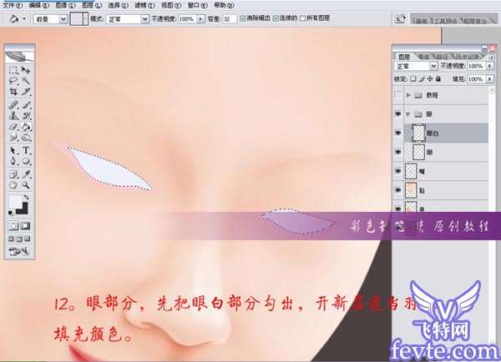Viewport: 501px width, 362px height.
Task: Select the Zoom tool
Action: (26, 185)
